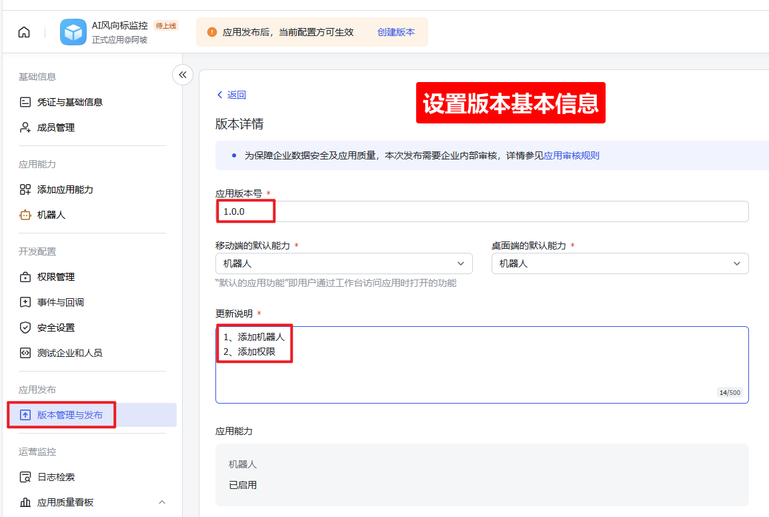Image resolution: width=769 pixels, height=517 pixels.
Task: Open the 应用审核规则 link
Action: (572, 155)
